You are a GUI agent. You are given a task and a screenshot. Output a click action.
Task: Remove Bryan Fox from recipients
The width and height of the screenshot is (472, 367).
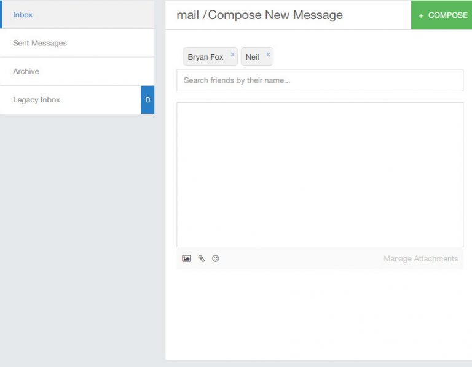click(232, 55)
